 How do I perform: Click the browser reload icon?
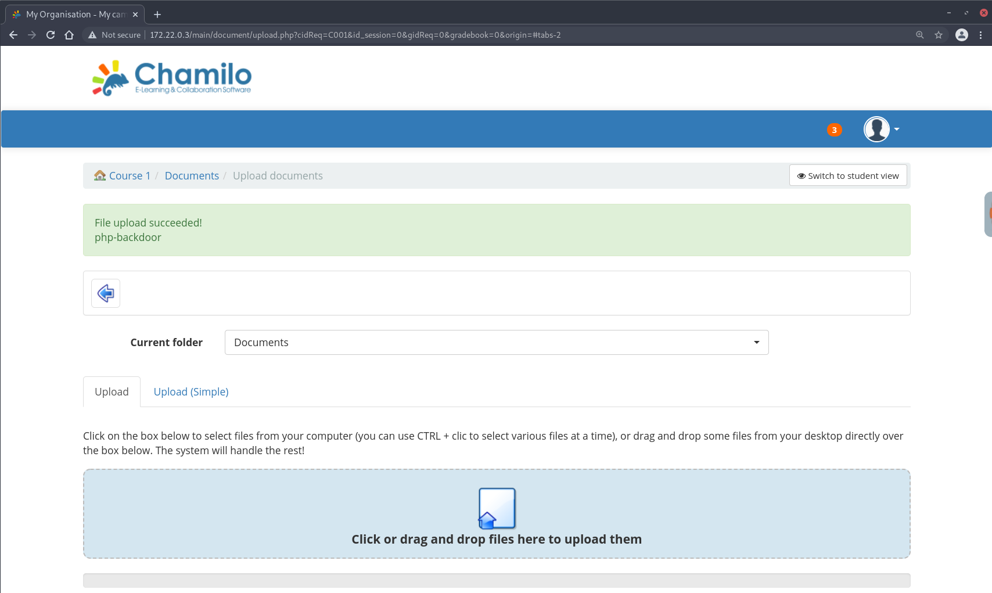(x=51, y=35)
